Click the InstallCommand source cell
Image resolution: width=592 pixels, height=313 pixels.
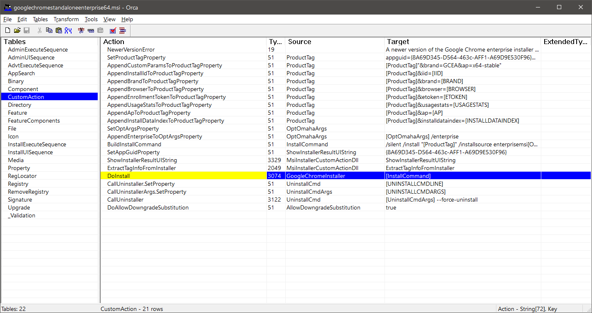click(x=335, y=144)
